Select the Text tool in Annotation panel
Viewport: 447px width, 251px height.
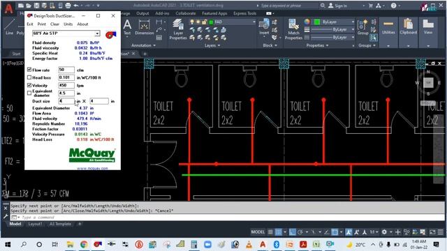(x=127, y=27)
